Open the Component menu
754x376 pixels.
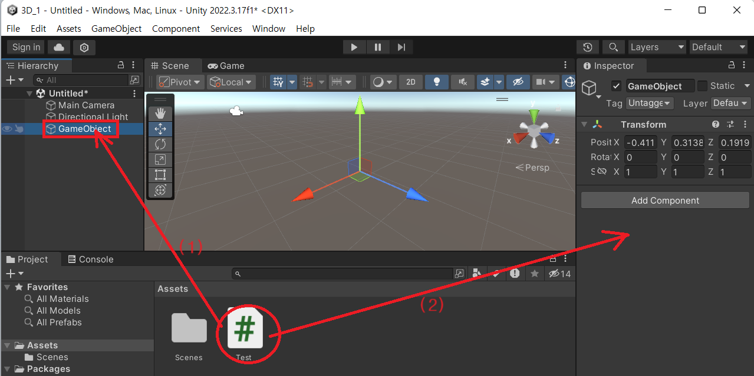[x=176, y=29]
